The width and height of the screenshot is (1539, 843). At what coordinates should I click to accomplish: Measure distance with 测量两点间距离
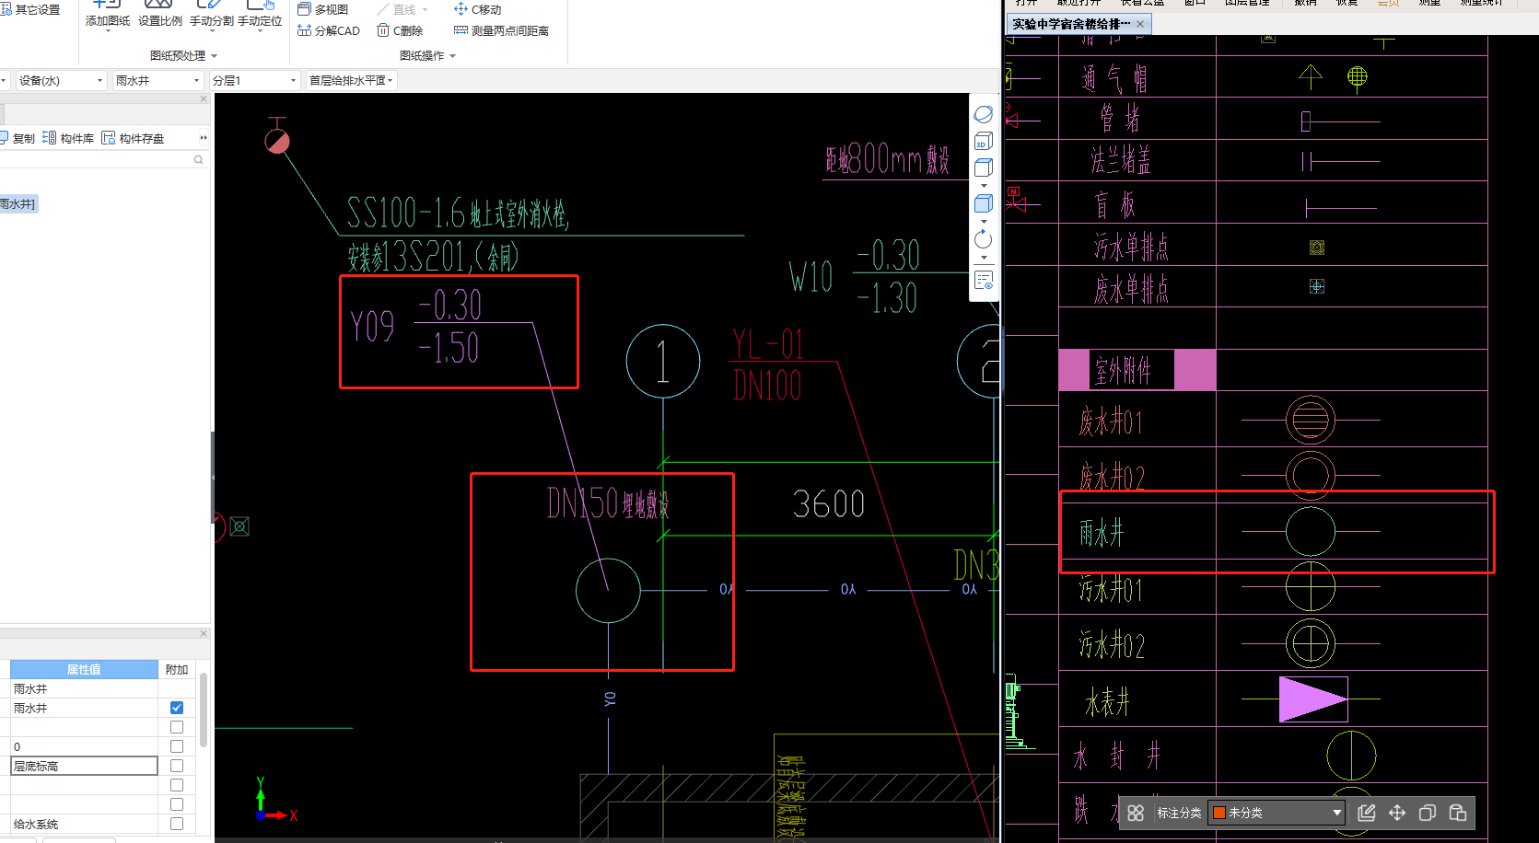(x=501, y=30)
